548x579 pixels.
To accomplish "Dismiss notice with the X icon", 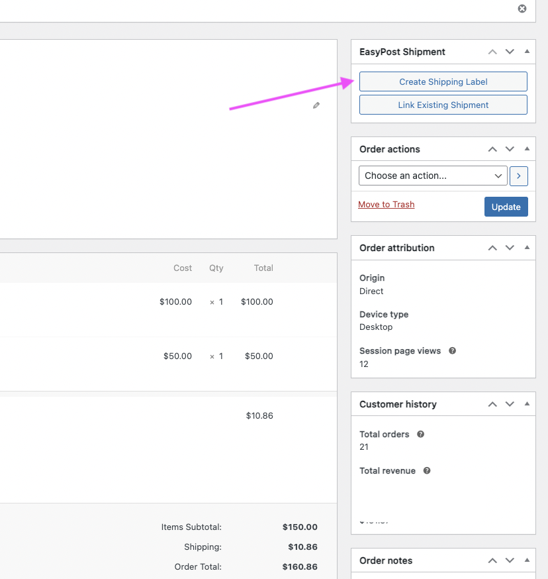I will (522, 9).
